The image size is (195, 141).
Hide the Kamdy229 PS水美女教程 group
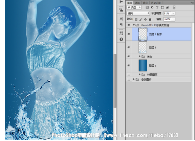click(x=129, y=25)
